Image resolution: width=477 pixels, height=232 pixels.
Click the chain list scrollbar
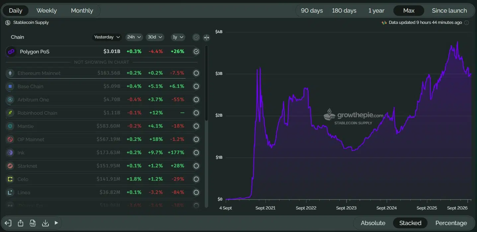tap(206, 83)
